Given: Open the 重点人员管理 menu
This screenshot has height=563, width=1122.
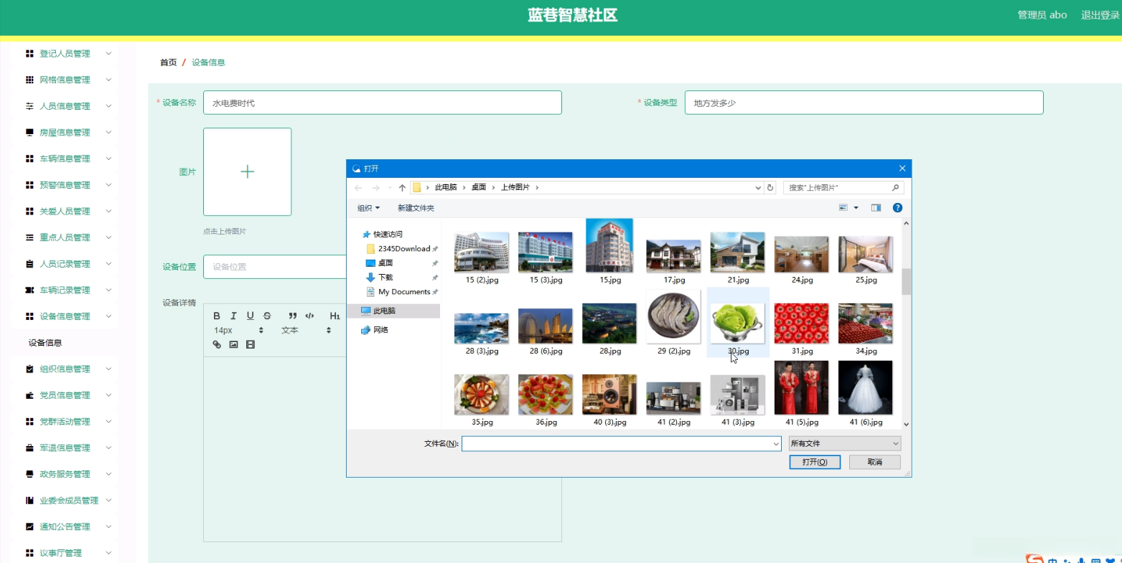Looking at the screenshot, I should (65, 237).
